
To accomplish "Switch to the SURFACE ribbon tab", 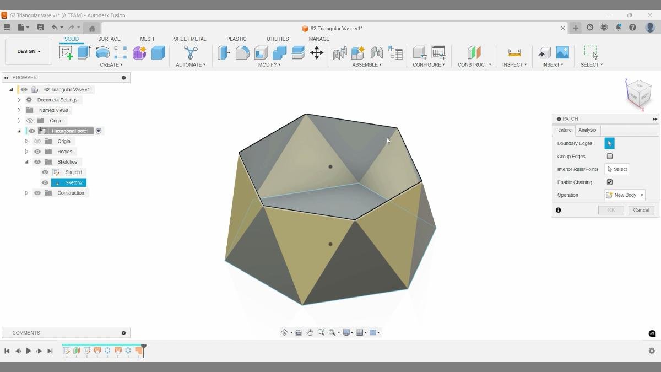I will coord(109,39).
